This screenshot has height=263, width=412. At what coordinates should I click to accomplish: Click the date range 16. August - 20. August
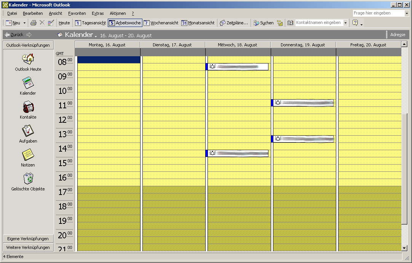pyautogui.click(x=126, y=36)
